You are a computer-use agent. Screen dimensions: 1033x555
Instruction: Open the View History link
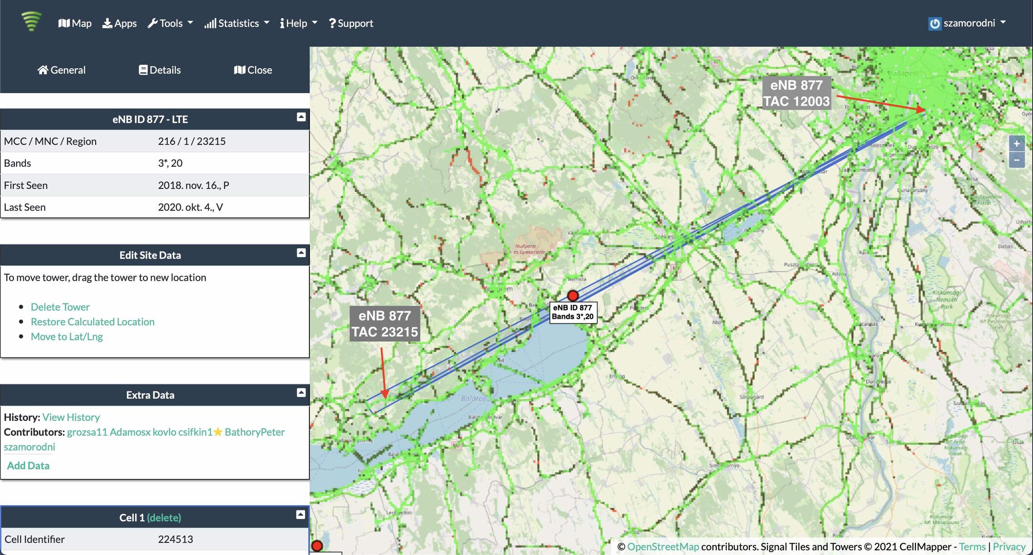pyautogui.click(x=71, y=417)
